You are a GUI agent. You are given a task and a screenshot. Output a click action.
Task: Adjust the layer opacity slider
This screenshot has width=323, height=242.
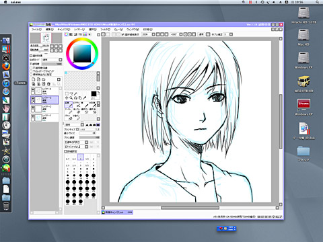pos(52,64)
